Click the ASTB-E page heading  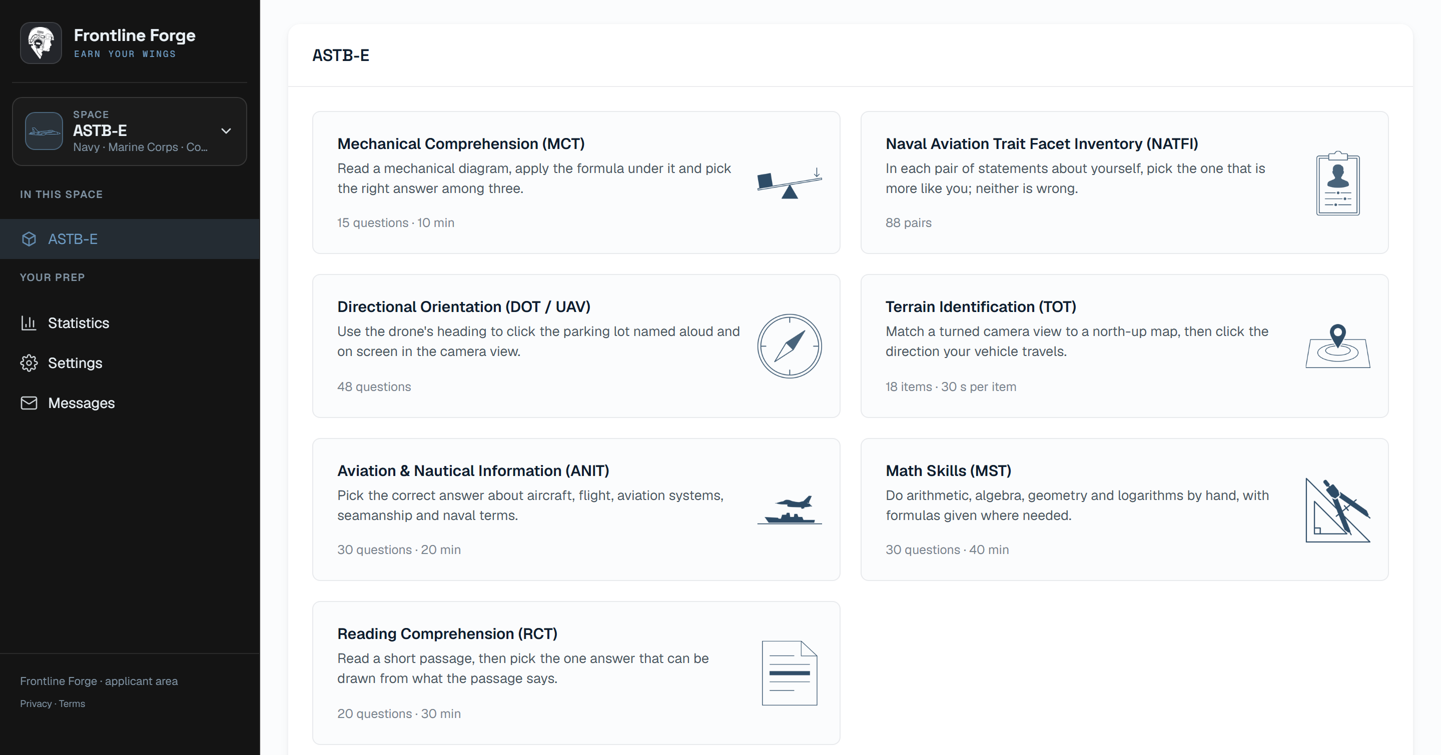pos(341,55)
